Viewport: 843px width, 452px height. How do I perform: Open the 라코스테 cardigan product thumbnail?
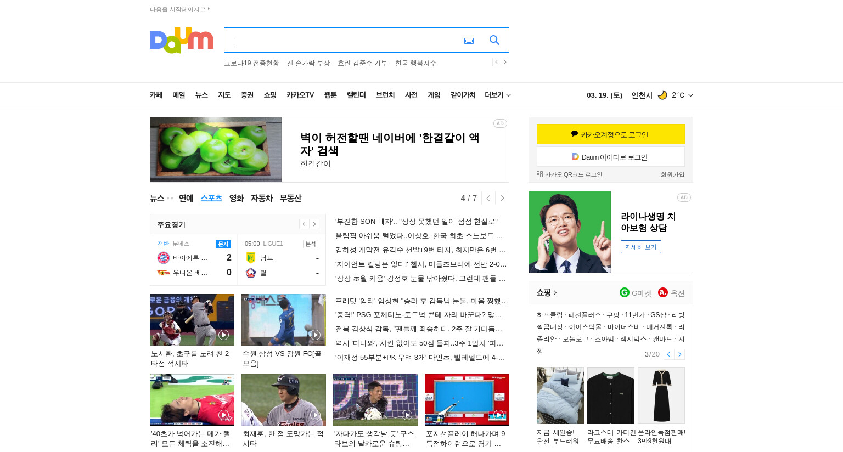611,395
